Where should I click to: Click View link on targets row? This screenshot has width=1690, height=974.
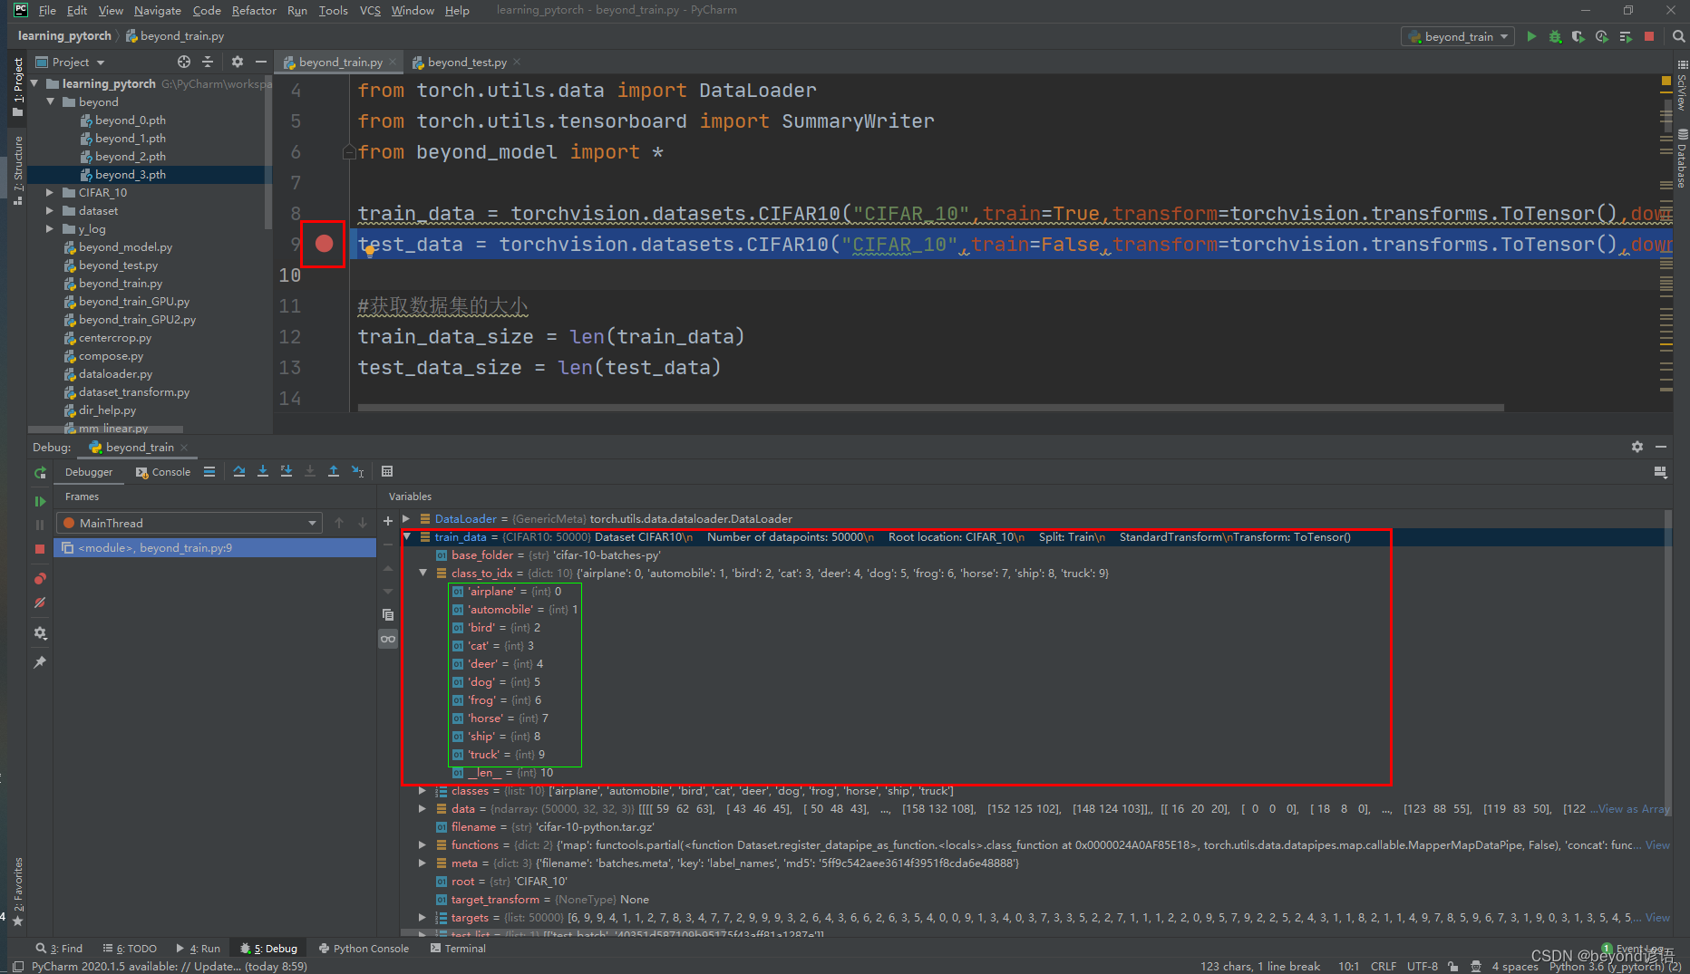pos(1657,917)
